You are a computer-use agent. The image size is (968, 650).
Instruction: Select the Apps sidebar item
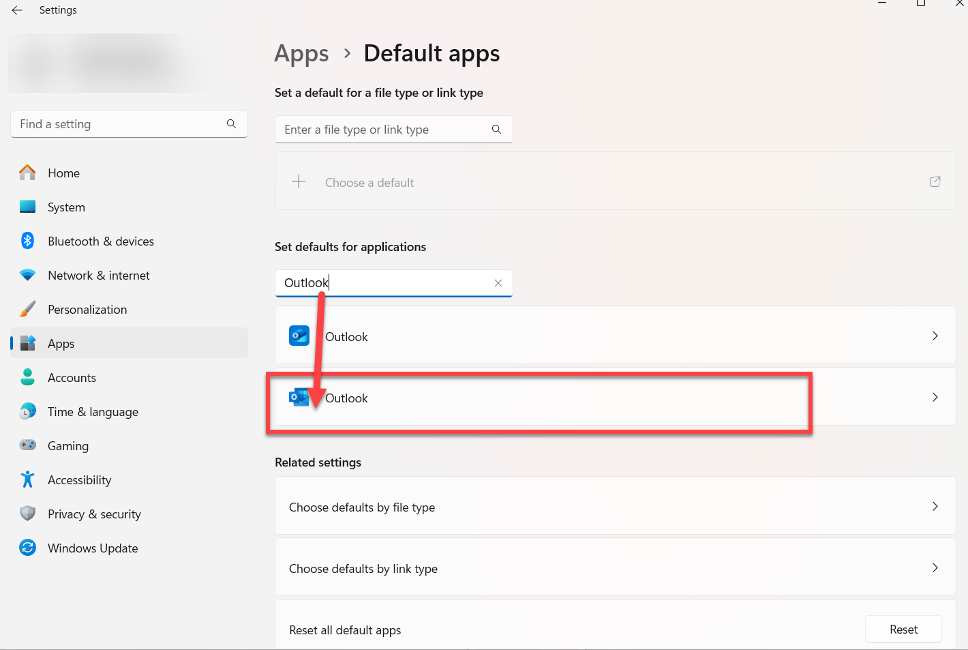[130, 343]
